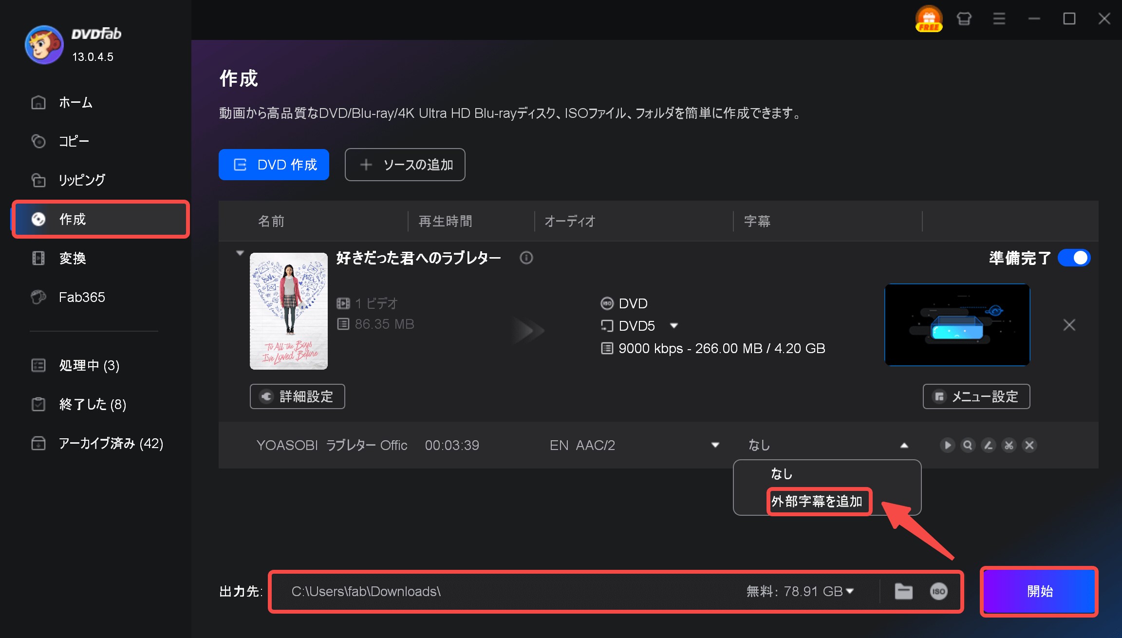1122x638 pixels.
Task: Toggle the 準備完了 switch
Action: 1074,258
